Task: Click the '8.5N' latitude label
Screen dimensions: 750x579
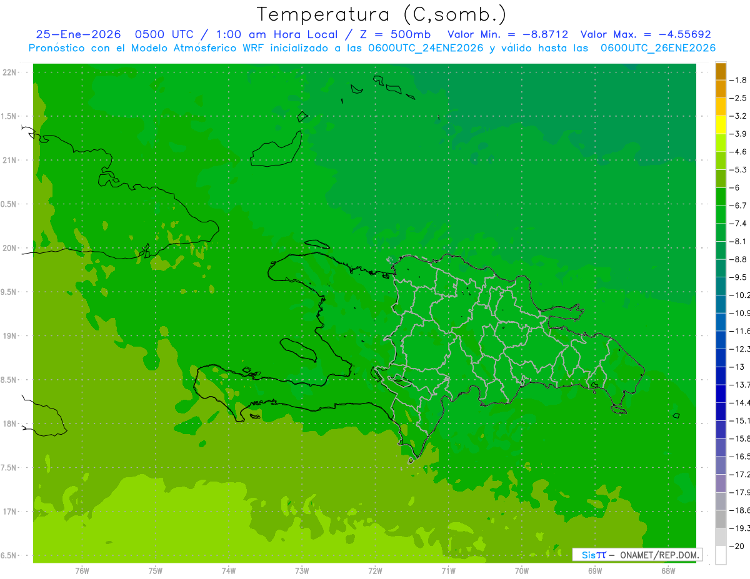Action: click(9, 380)
